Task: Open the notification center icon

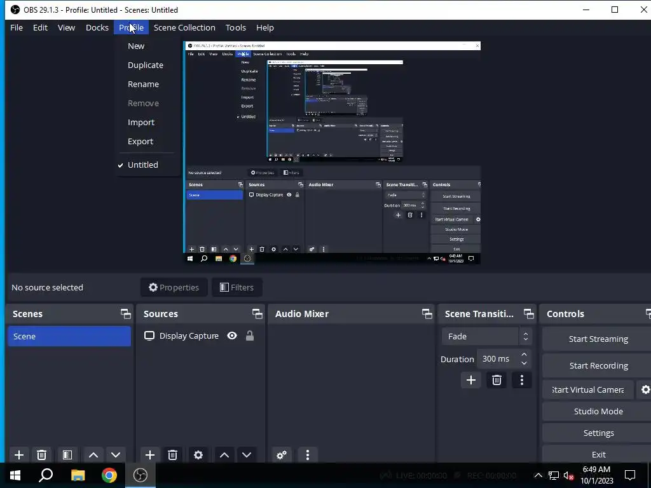Action: tap(630, 475)
